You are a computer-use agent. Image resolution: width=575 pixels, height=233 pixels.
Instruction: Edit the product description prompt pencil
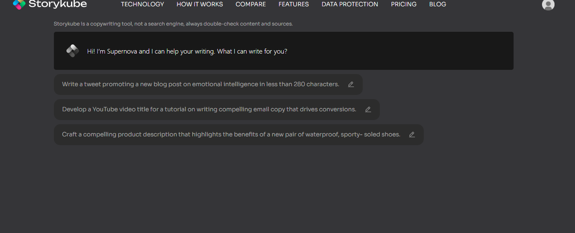[412, 135]
